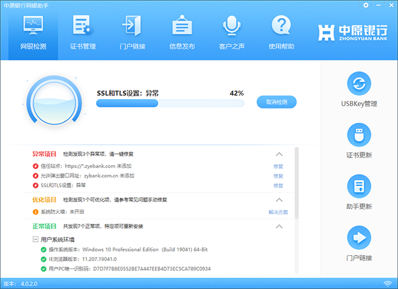The height and width of the screenshot is (289, 398).
Task: Click the USBKey管理 round icon
Action: (359, 84)
